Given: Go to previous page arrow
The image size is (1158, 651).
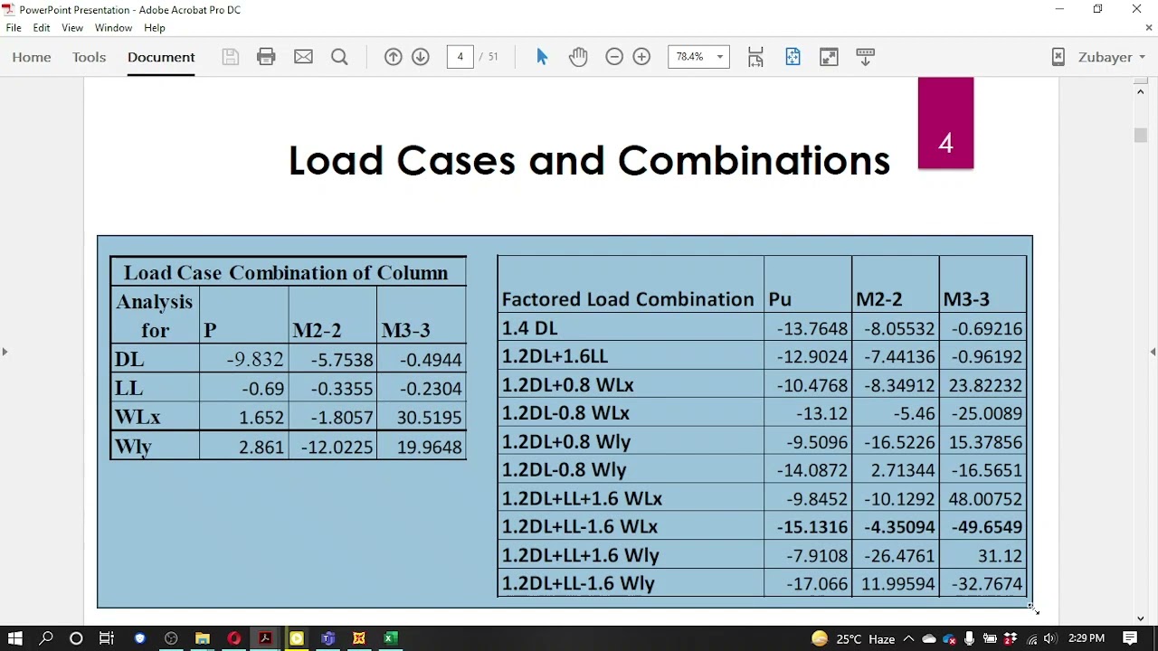Looking at the screenshot, I should pyautogui.click(x=393, y=57).
